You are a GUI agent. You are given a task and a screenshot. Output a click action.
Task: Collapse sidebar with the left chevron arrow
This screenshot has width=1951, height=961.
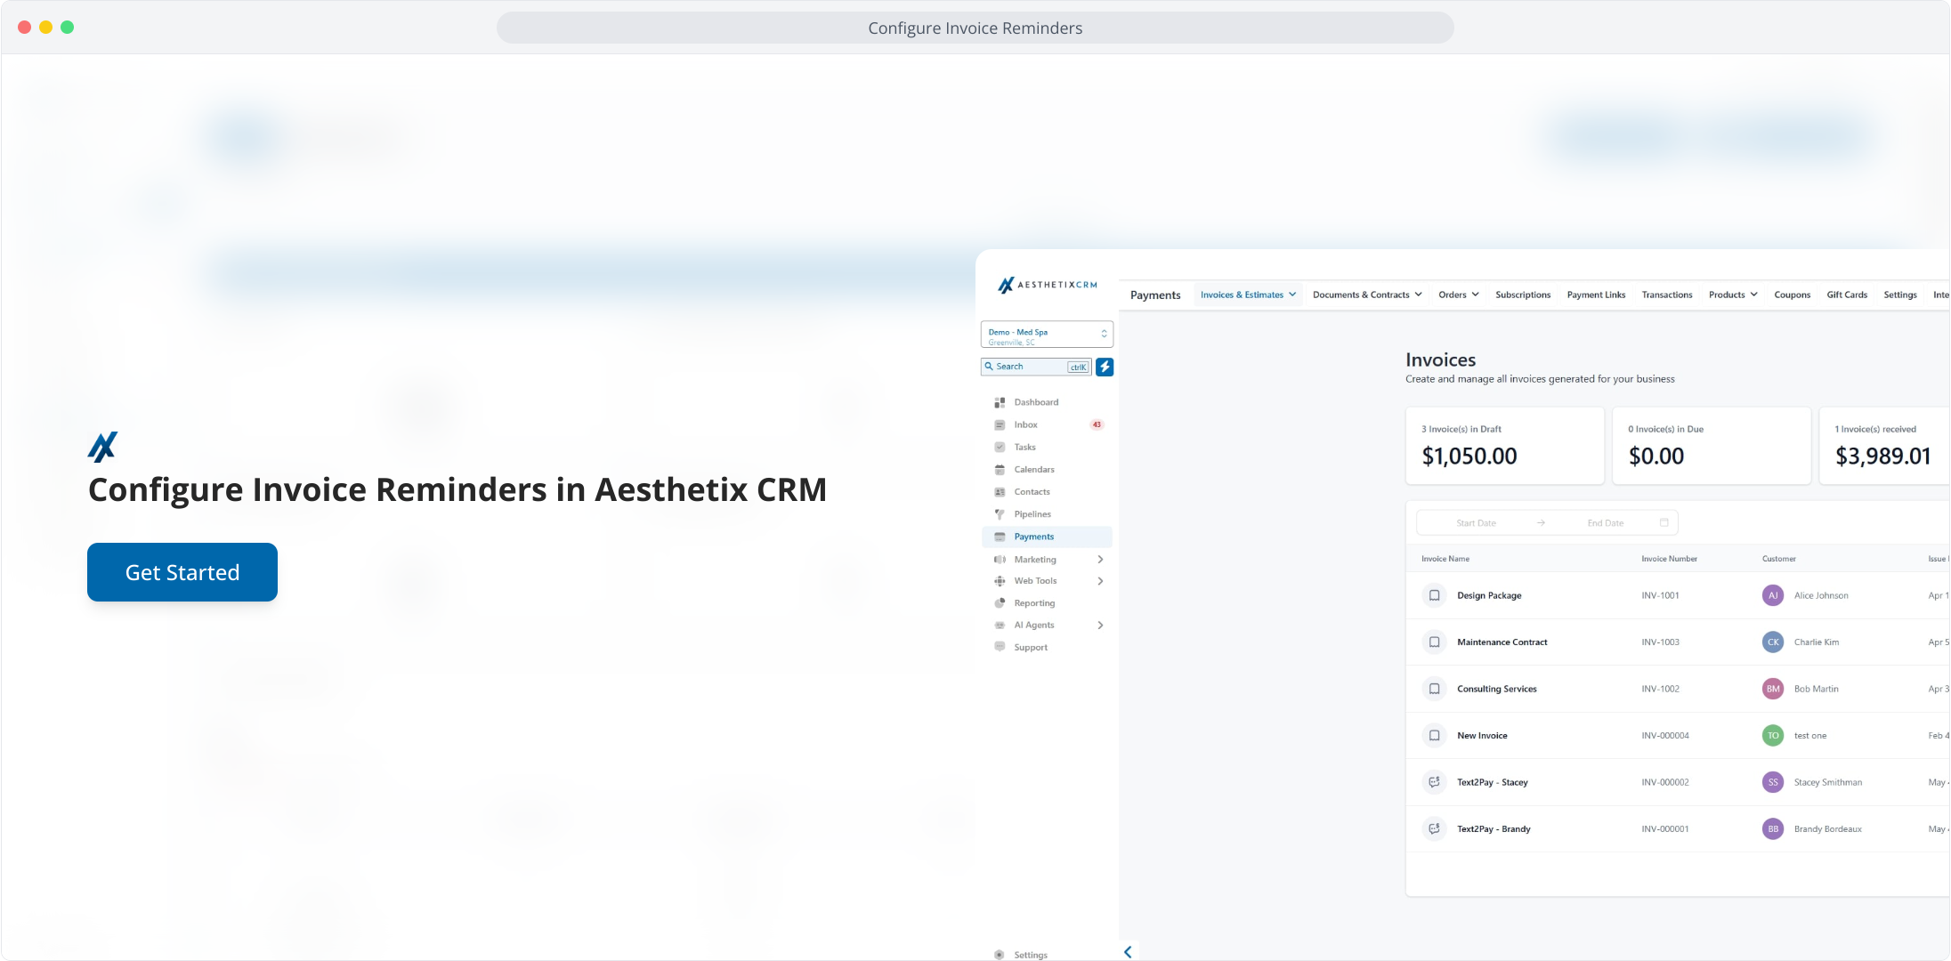(x=1128, y=952)
